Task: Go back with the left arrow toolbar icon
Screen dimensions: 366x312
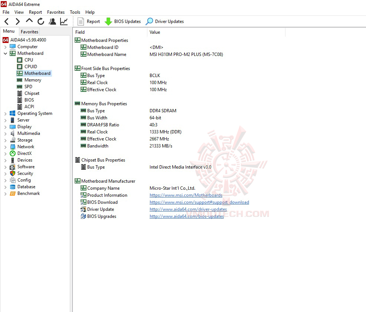Action: click(x=7, y=21)
